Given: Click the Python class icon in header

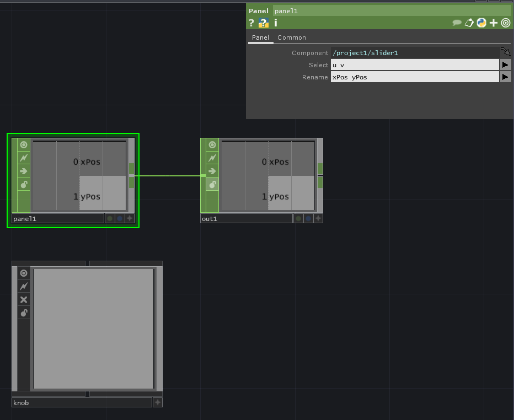Looking at the screenshot, I should pyautogui.click(x=481, y=23).
